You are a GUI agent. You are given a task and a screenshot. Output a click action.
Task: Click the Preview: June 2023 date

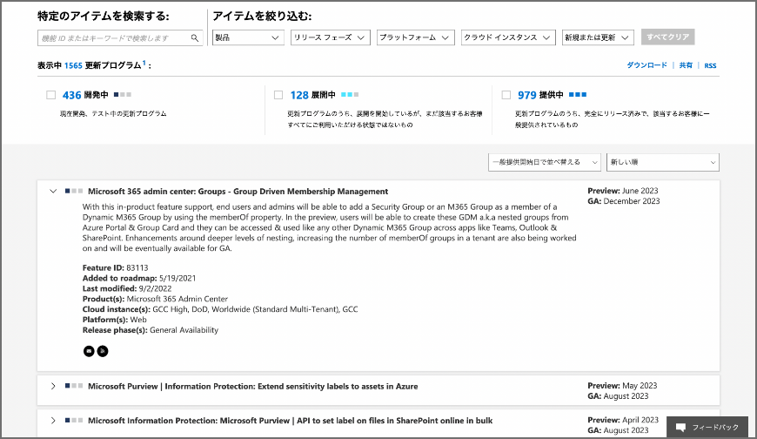click(x=623, y=191)
